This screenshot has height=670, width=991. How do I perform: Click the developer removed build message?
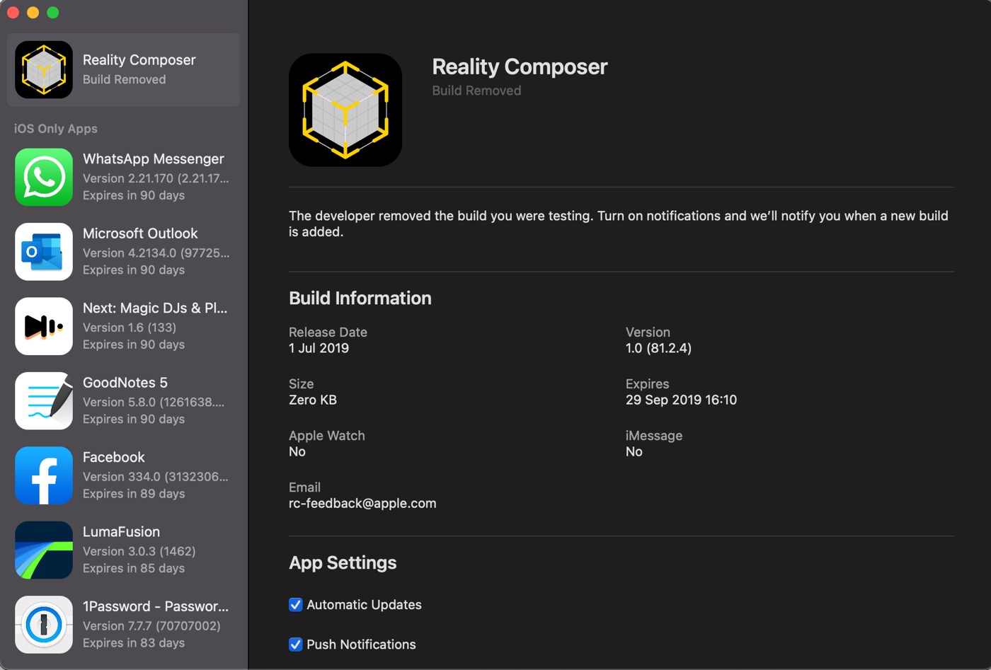click(619, 224)
